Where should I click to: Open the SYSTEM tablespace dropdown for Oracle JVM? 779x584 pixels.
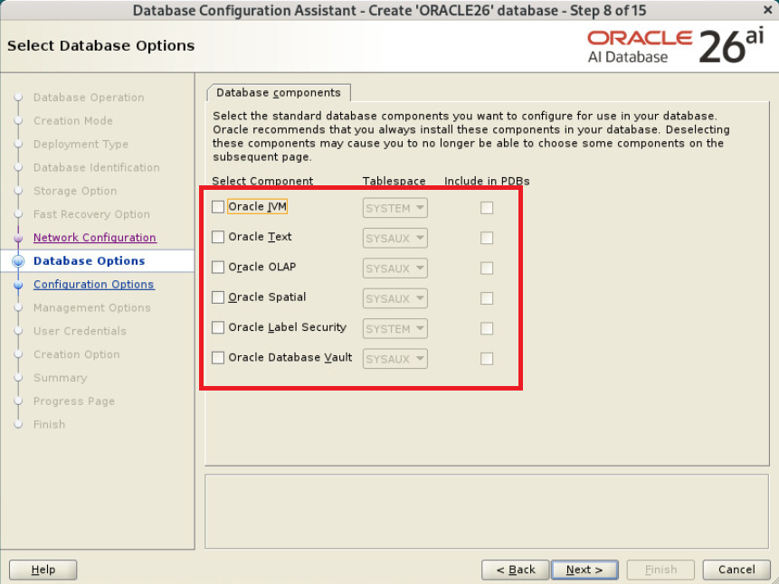coord(395,208)
